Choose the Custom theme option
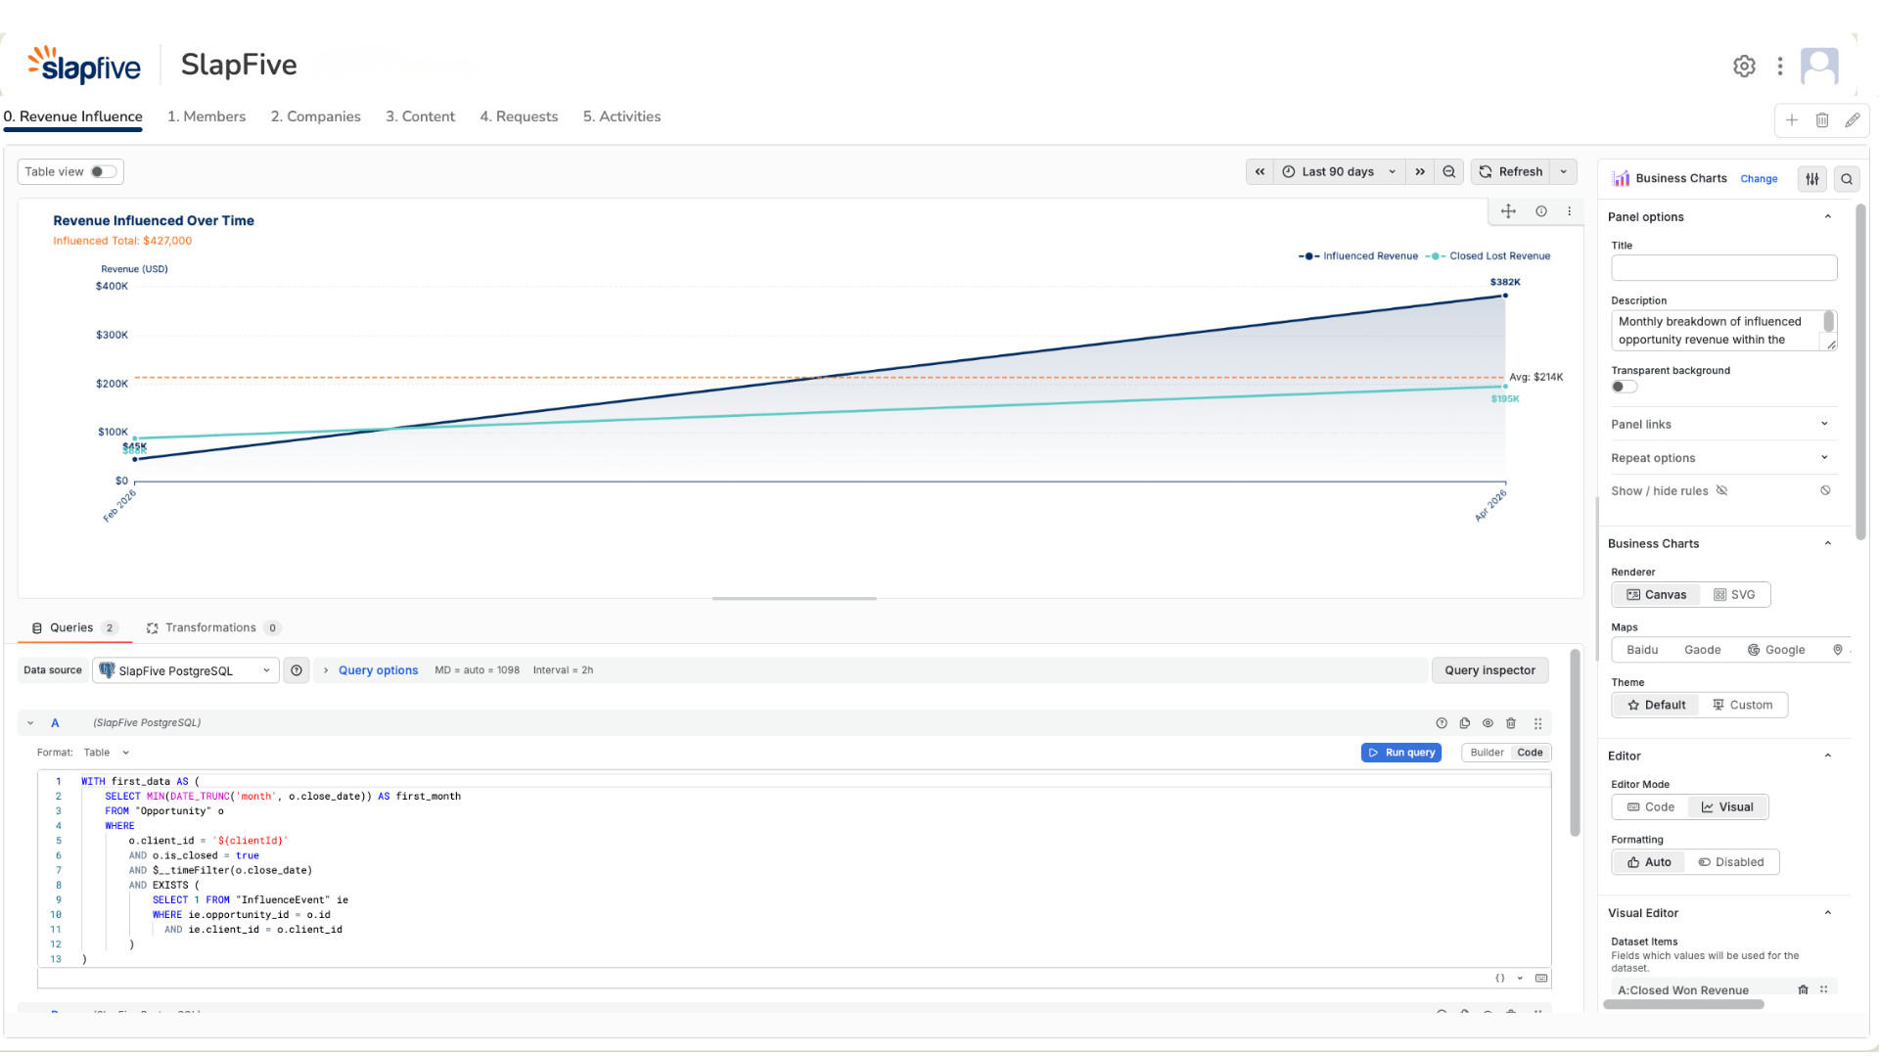1879x1057 pixels. (x=1743, y=705)
